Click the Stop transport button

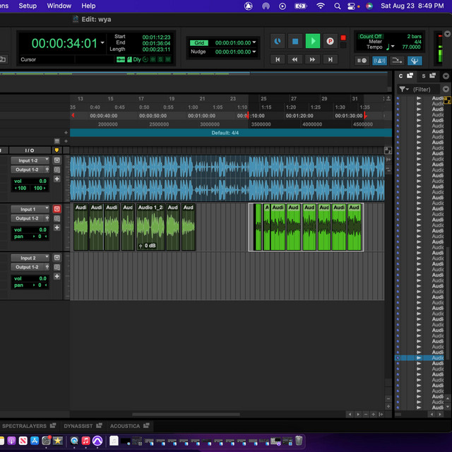click(295, 42)
